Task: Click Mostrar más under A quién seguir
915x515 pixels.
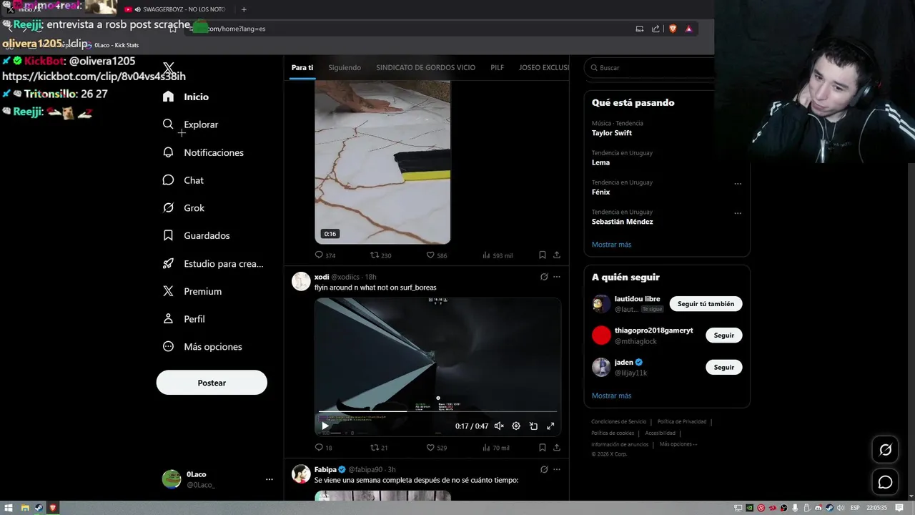Action: point(611,396)
